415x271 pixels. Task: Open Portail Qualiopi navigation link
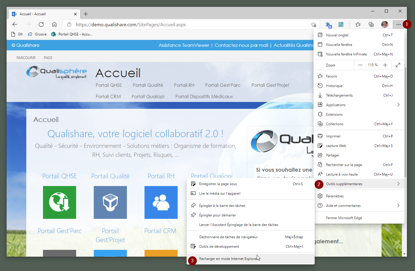coord(148,97)
